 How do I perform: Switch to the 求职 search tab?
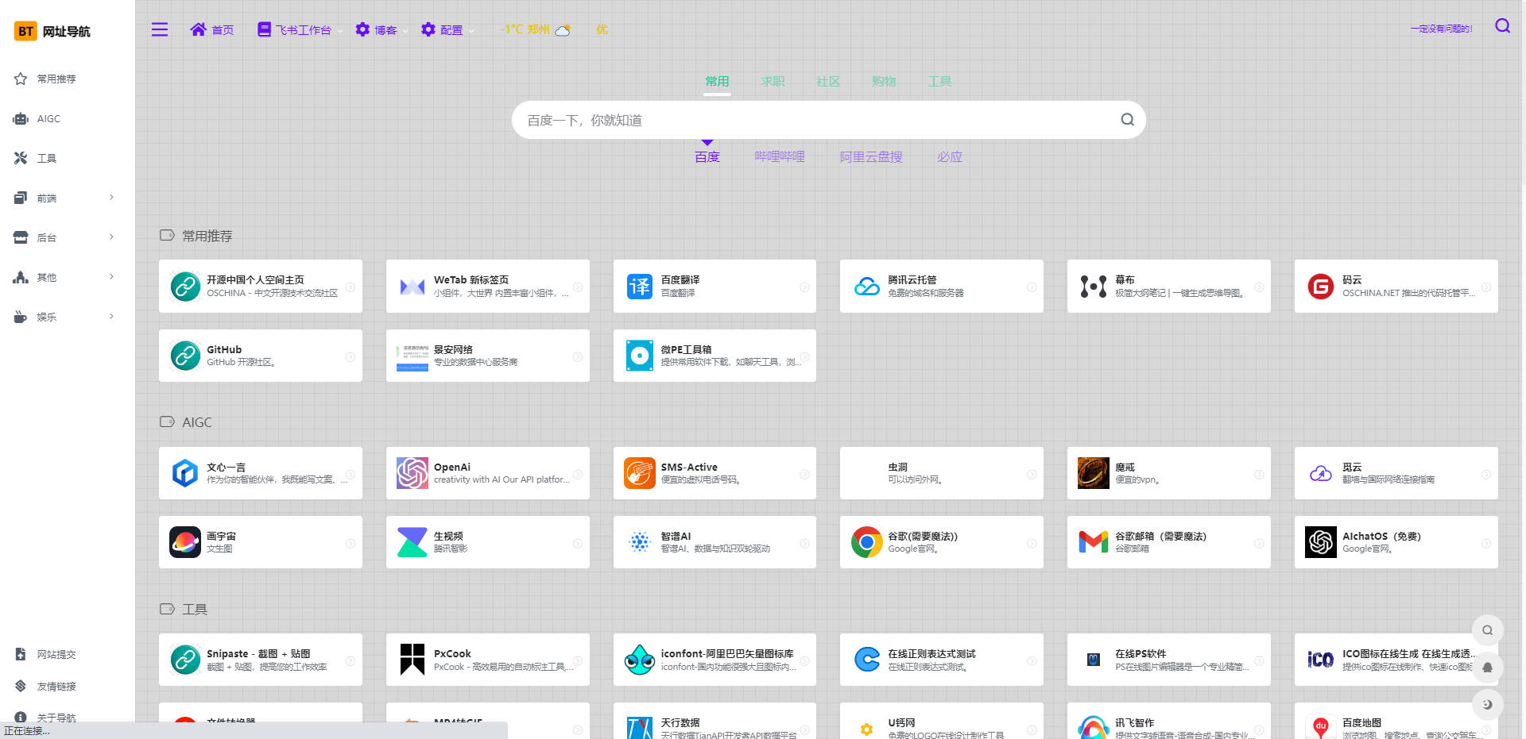point(772,81)
